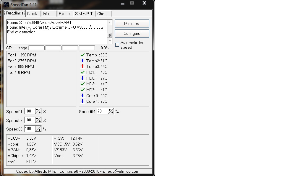Click the green check icon beside HD2
The width and height of the screenshot is (298, 186).
(82, 84)
